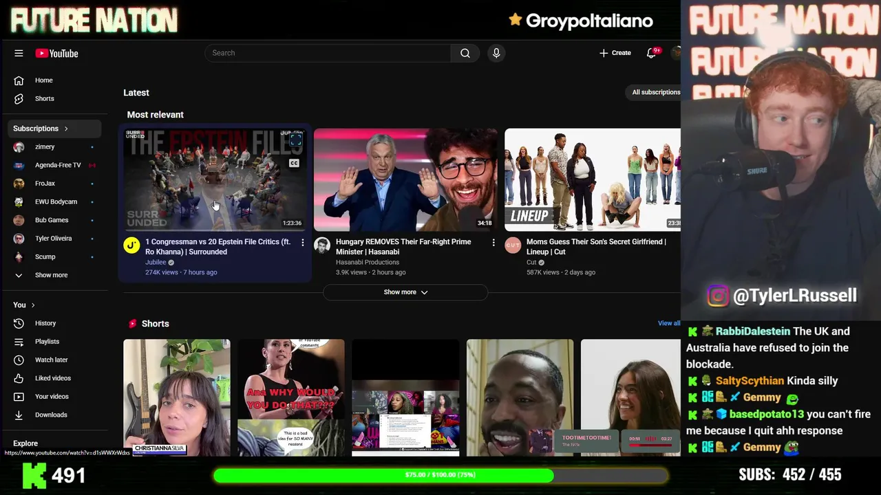Activate voice search microphone
Screen dimensions: 881x495
pos(496,53)
